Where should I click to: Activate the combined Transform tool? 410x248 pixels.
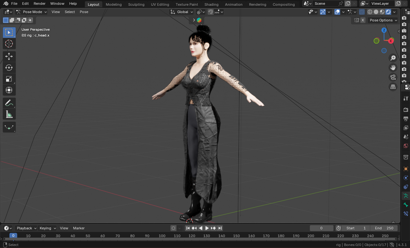coord(9,90)
